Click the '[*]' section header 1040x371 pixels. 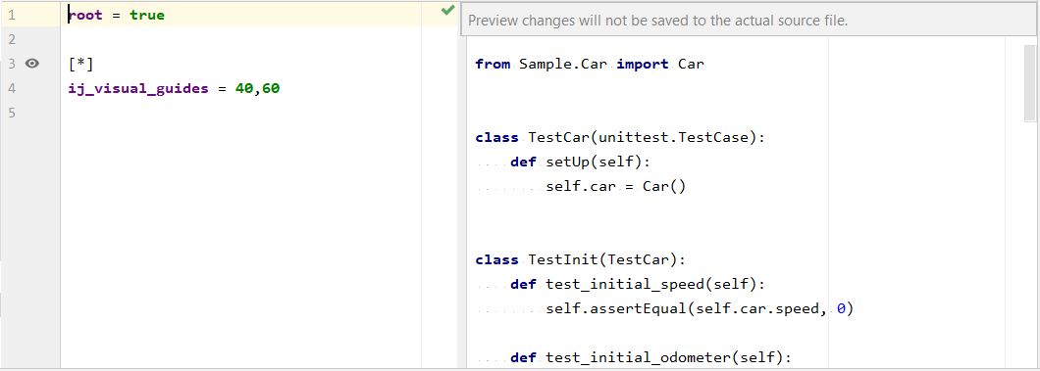tap(80, 65)
